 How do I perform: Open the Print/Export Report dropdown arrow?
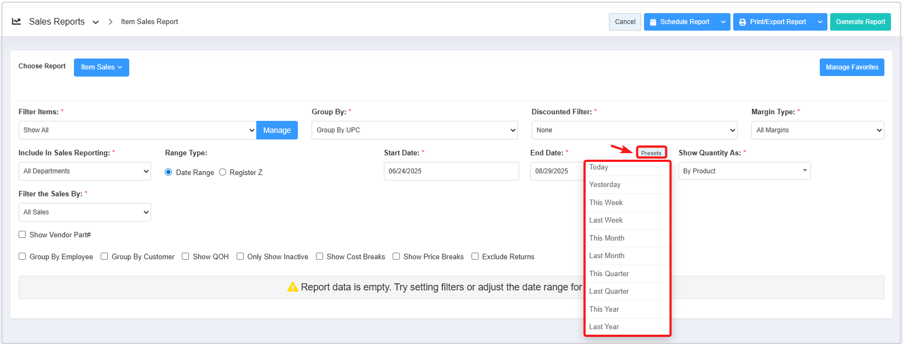click(820, 22)
